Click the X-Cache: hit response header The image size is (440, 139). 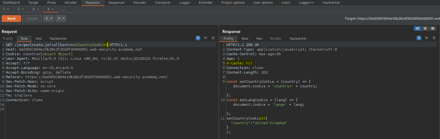[x=240, y=63]
